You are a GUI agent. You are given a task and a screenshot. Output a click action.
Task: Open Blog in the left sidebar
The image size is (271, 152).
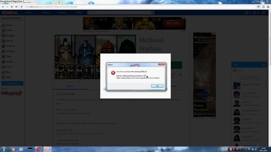[6, 72]
